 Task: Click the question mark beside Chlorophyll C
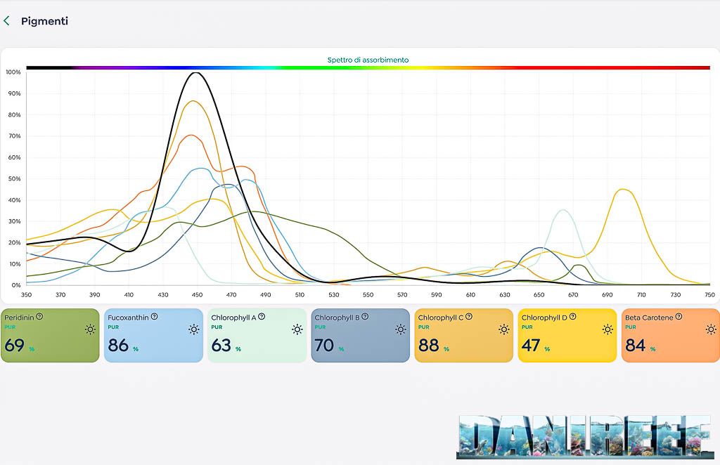469,317
